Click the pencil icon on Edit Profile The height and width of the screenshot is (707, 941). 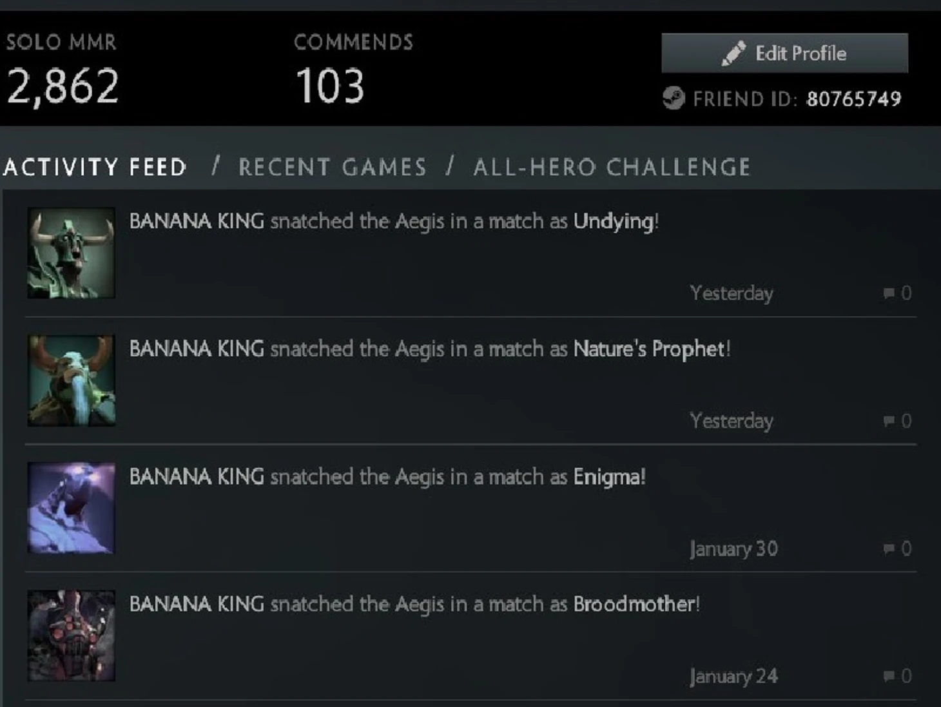pyautogui.click(x=733, y=53)
